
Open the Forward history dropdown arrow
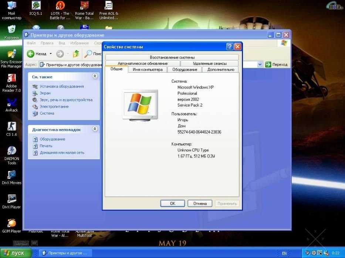pyautogui.click(x=68, y=53)
